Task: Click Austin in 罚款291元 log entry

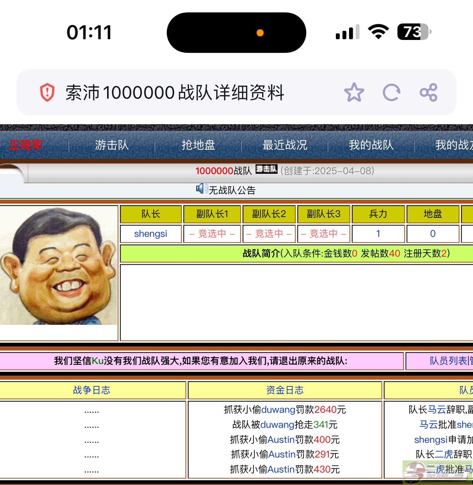Action: click(282, 455)
